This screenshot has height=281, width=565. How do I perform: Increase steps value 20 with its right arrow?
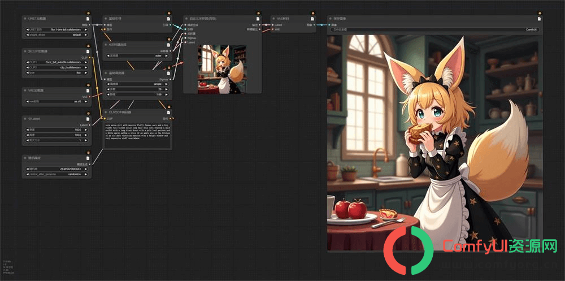(167, 89)
